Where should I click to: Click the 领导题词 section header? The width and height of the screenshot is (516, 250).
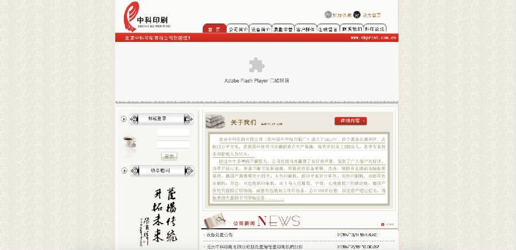(x=162, y=171)
